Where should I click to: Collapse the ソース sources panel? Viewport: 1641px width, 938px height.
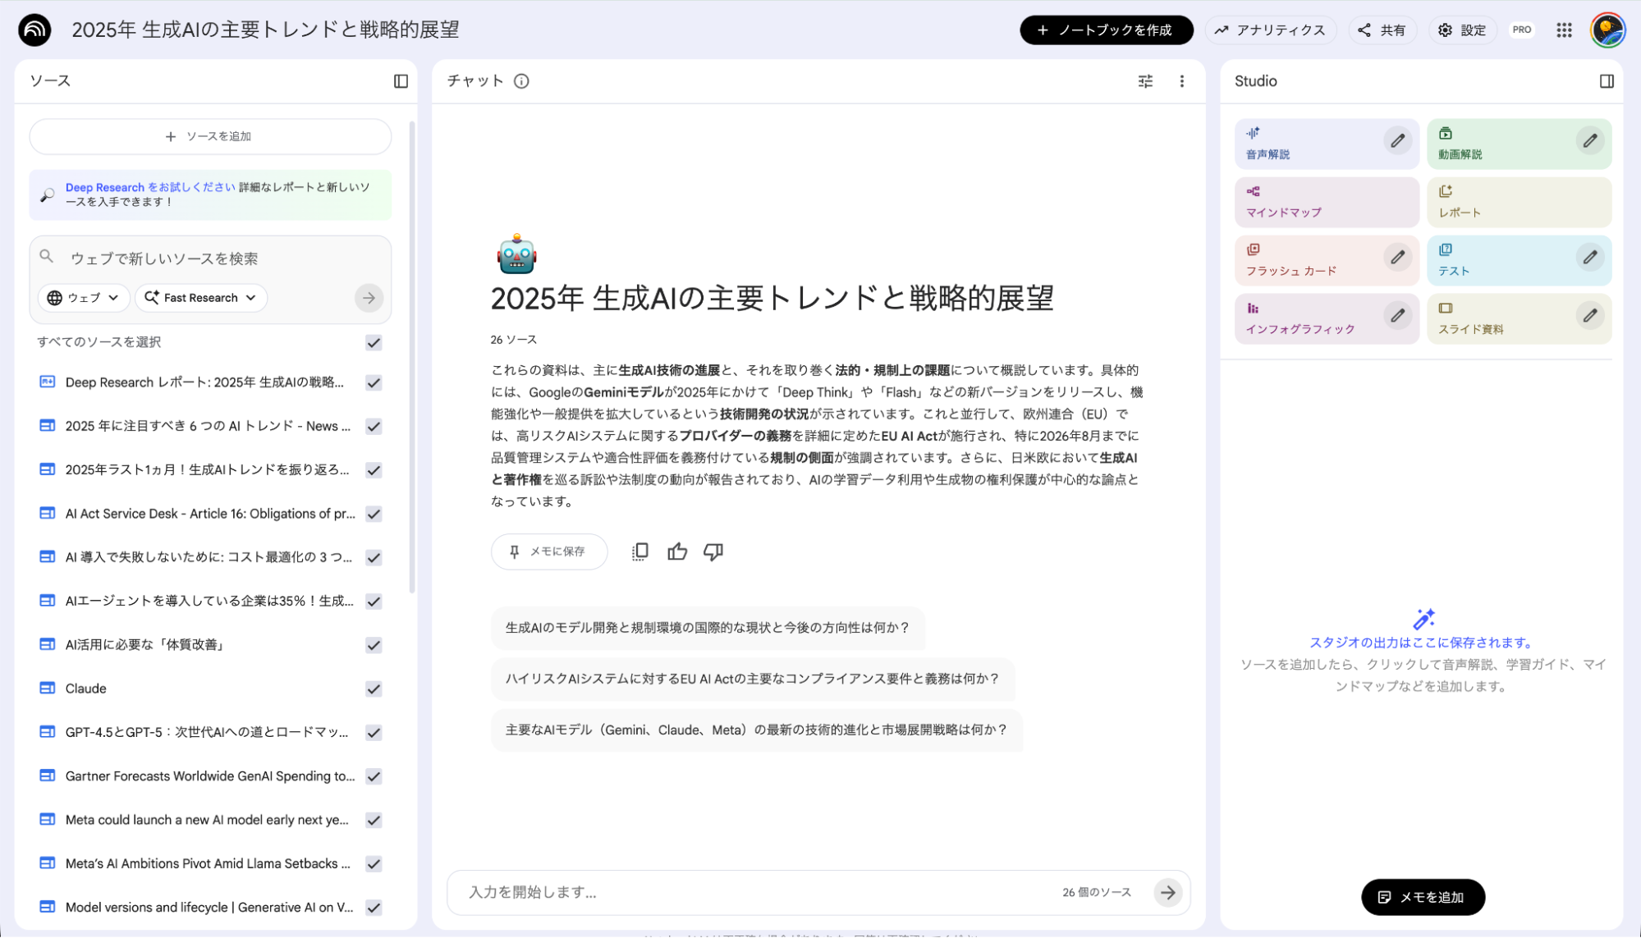[x=401, y=80]
